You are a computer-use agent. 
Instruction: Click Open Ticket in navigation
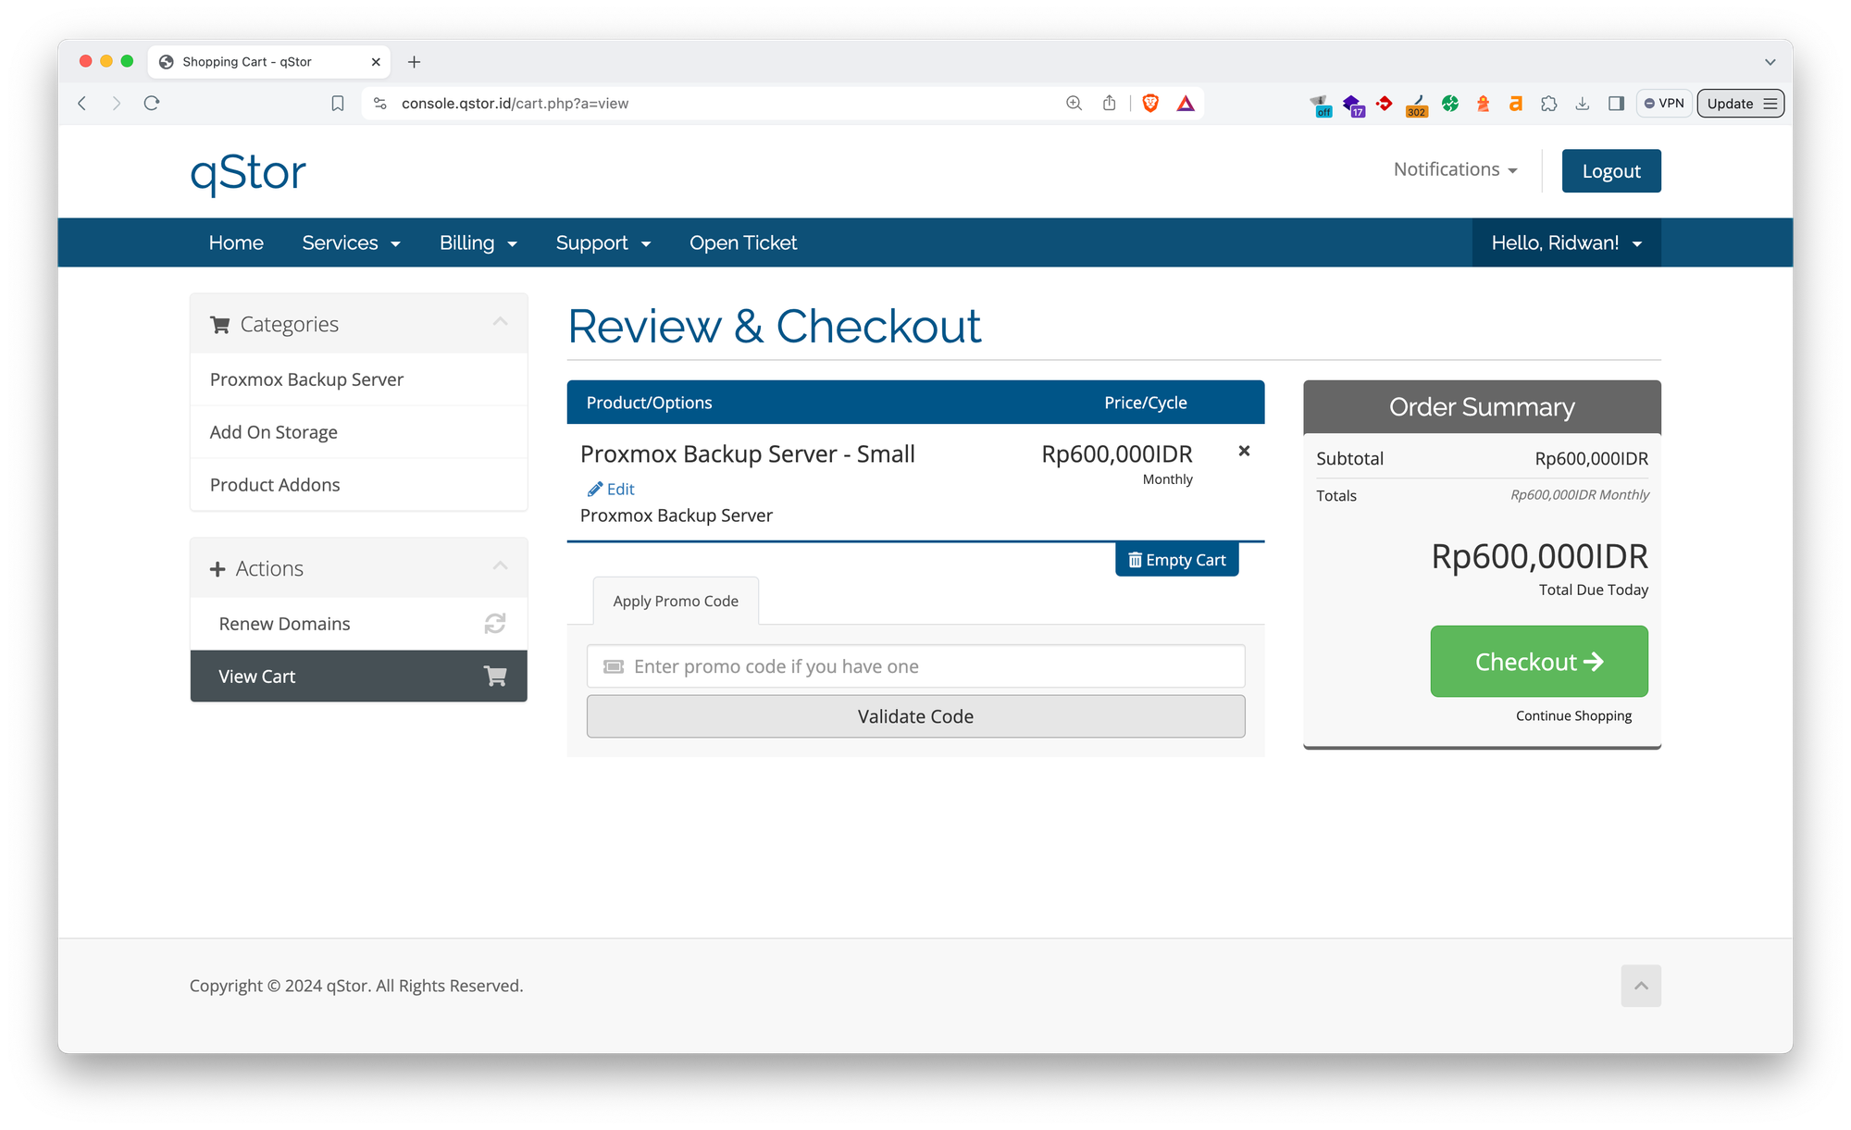point(743,242)
